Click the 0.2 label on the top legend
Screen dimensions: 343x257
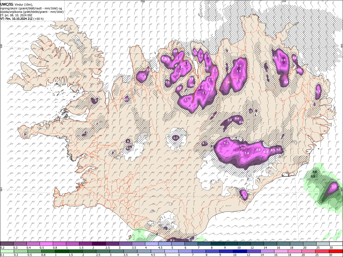2,248
